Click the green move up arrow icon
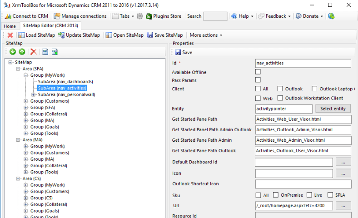Viewport: 358px width, 218px height. (22, 52)
